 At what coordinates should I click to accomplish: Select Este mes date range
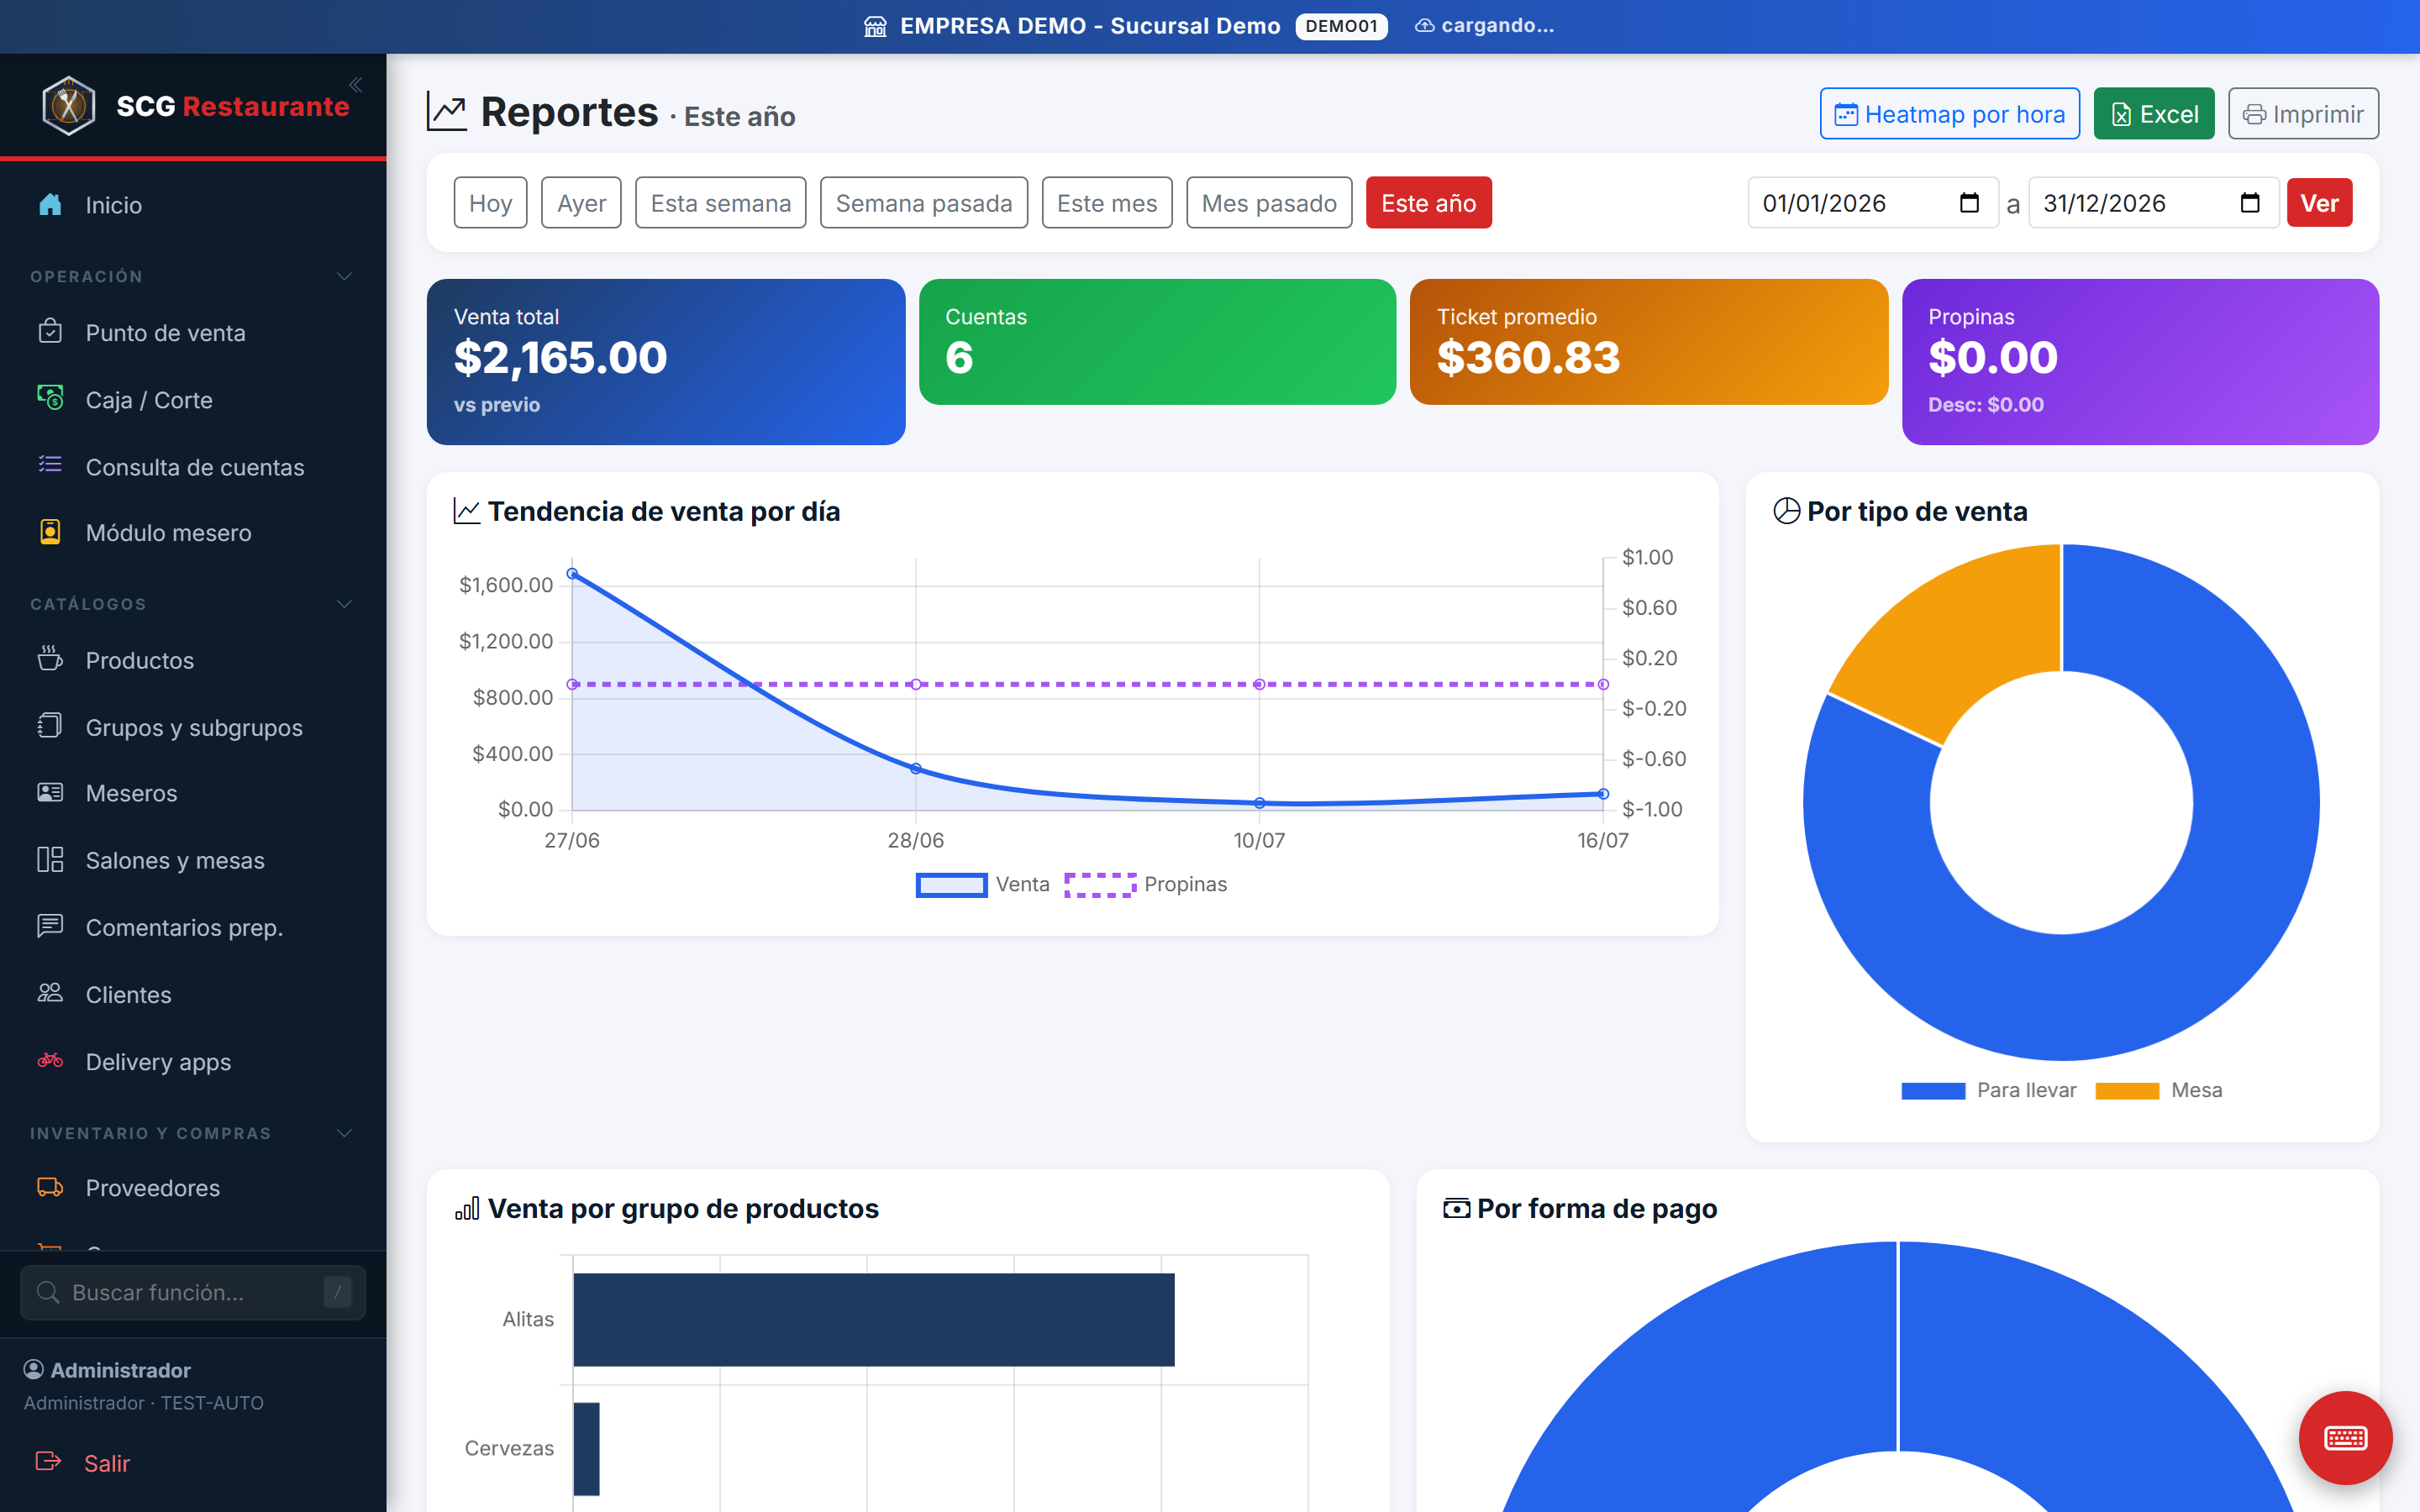pos(1106,203)
